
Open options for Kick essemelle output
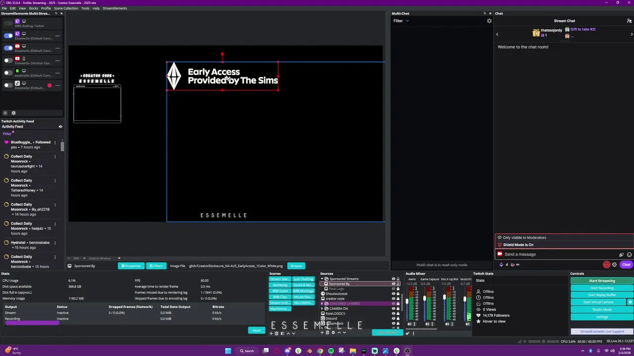tap(57, 73)
